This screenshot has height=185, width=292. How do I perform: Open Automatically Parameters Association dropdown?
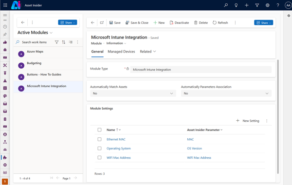coord(226,93)
